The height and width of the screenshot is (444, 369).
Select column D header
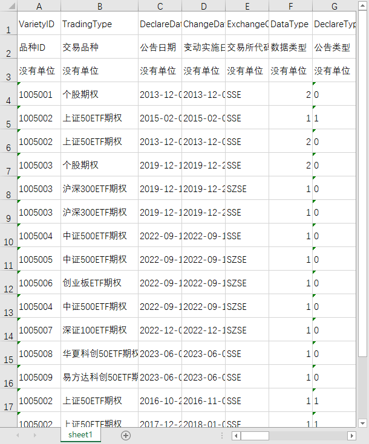[x=204, y=6]
